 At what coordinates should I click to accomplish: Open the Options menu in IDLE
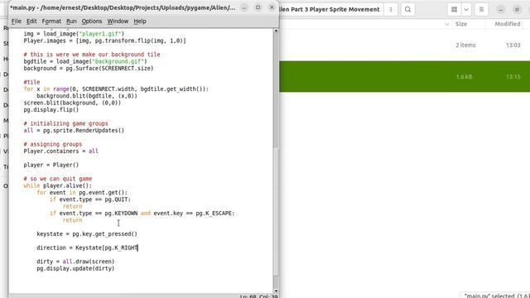92,22
